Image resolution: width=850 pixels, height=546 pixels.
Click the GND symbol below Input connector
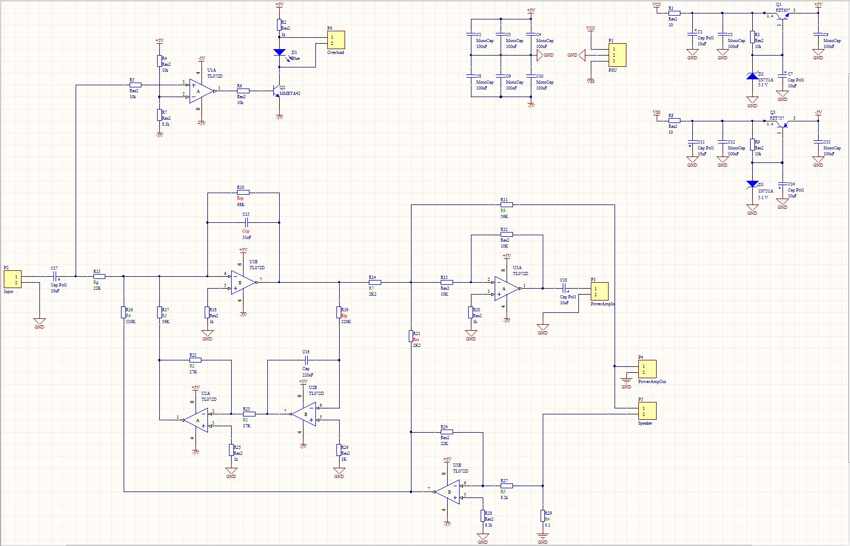pyautogui.click(x=39, y=323)
